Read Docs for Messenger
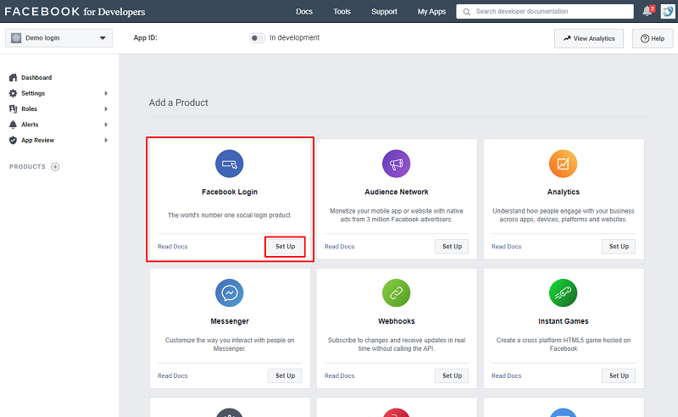This screenshot has height=417, width=678. point(173,376)
